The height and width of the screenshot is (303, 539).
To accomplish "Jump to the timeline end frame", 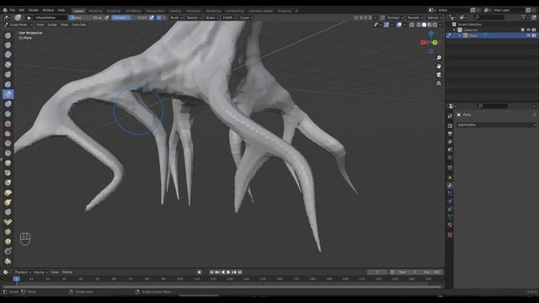I will (x=239, y=272).
